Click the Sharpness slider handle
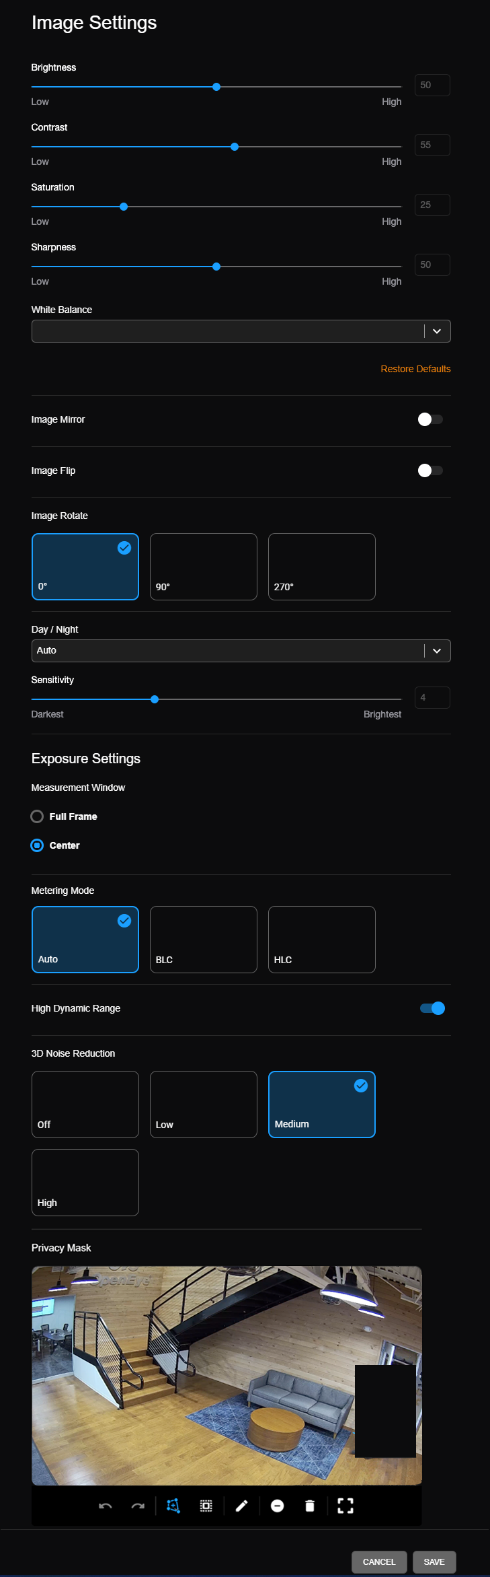The height and width of the screenshot is (1577, 490). (216, 267)
